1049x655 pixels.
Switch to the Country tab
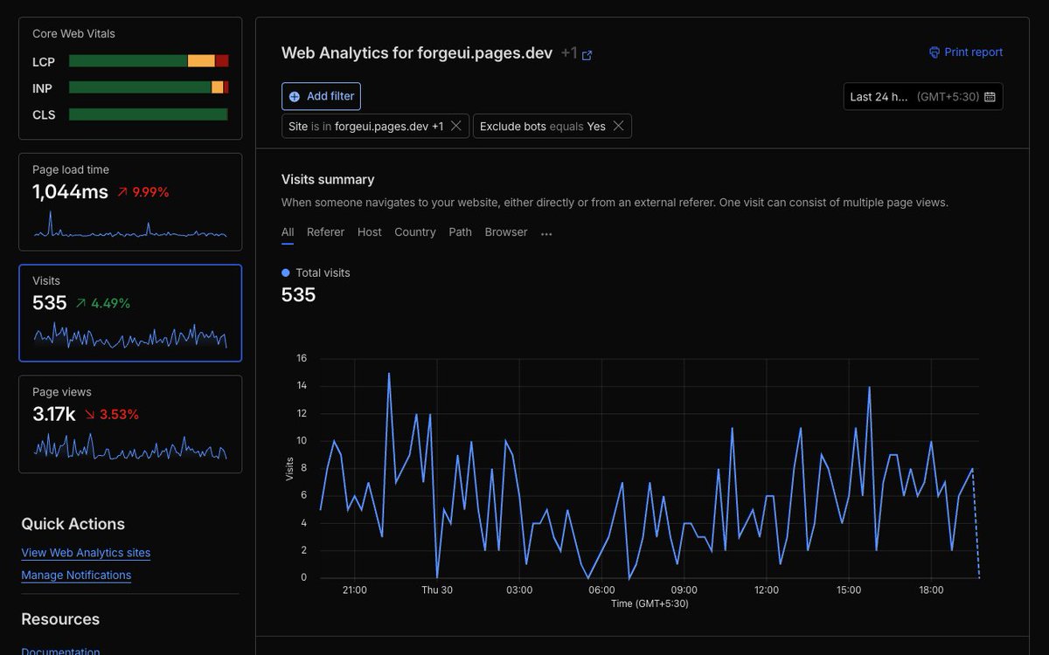[415, 232]
